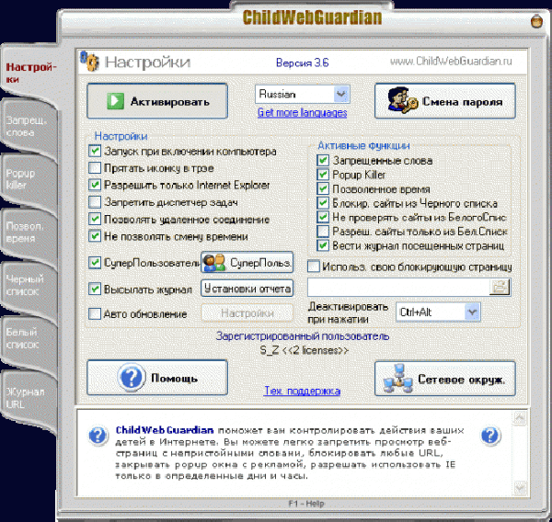Viewport: 552px width, 522px height.
Task: Click the СуперПольз. button
Action: pos(247,263)
